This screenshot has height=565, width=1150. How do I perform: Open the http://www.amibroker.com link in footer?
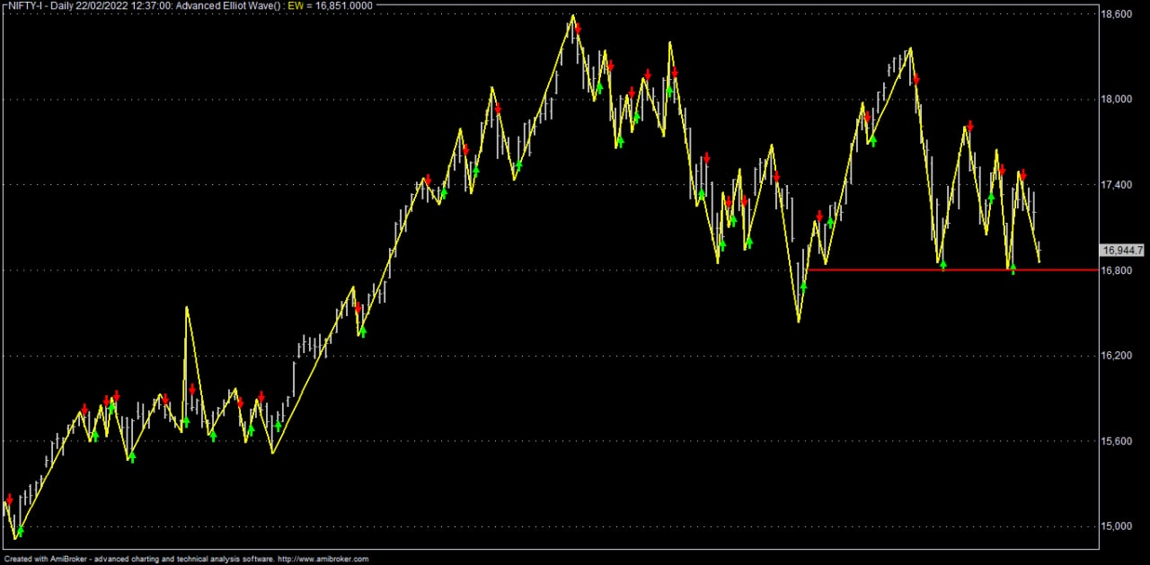[323, 559]
